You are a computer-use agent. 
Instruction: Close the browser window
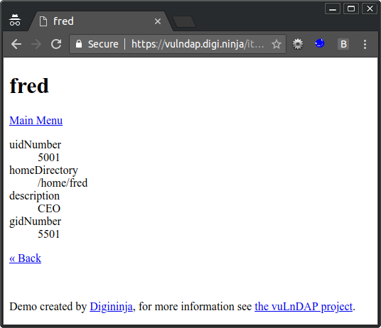[370, 9]
